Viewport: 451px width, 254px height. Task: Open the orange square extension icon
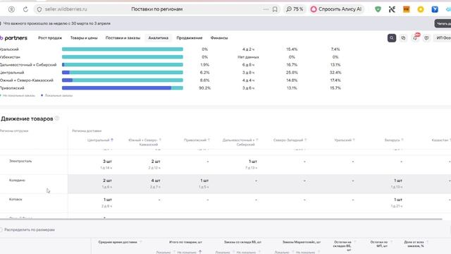(x=406, y=9)
